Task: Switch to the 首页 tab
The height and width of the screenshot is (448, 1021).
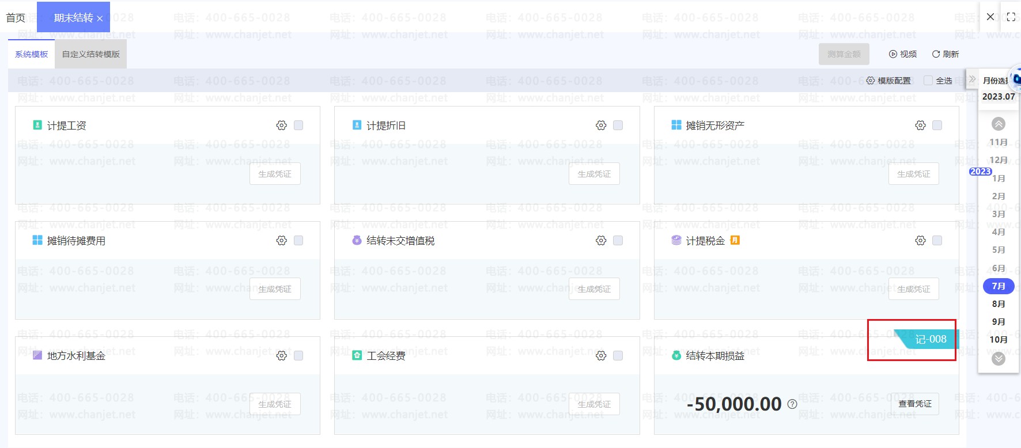Action: 16,18
